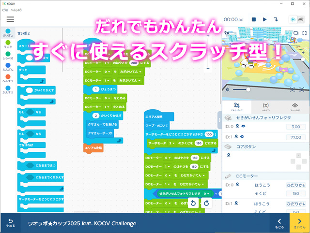Click pin icon on フォトリフレクタ ID:0
This screenshot has width=310, height=233.
pos(237,126)
